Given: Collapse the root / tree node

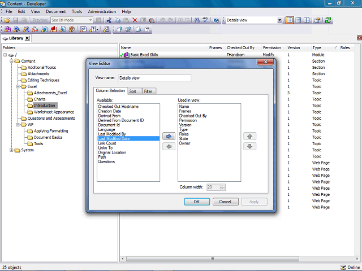Looking at the screenshot, I should (5, 55).
